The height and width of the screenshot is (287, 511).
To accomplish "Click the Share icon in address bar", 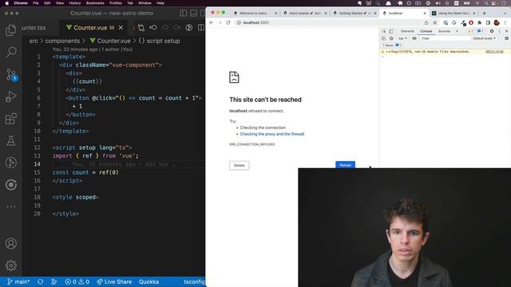I will (426, 22).
